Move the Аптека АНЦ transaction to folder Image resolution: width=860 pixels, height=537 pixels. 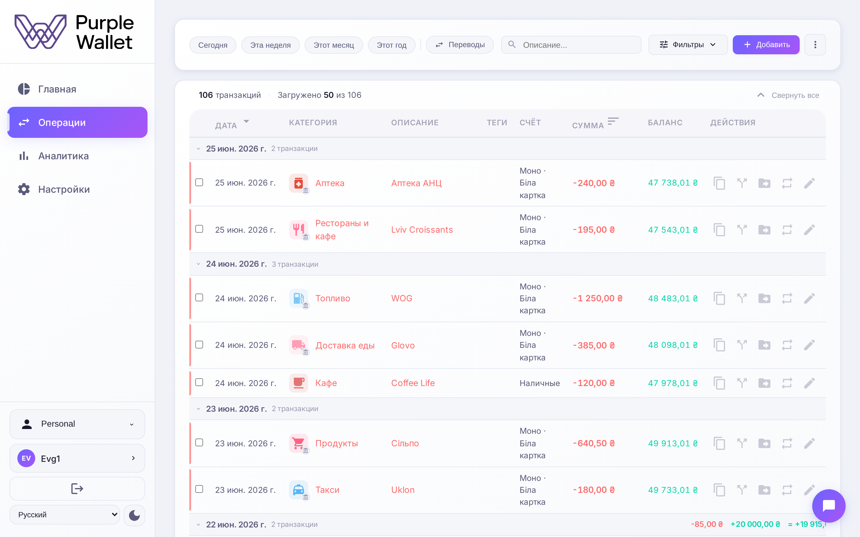click(x=764, y=183)
